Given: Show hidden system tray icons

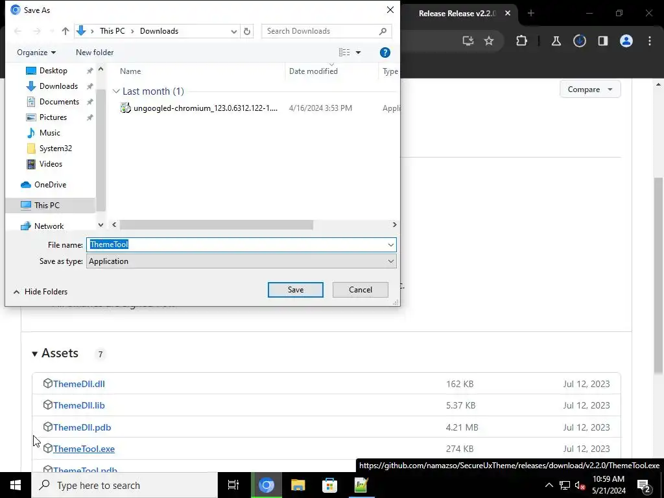Looking at the screenshot, I should pos(549,485).
